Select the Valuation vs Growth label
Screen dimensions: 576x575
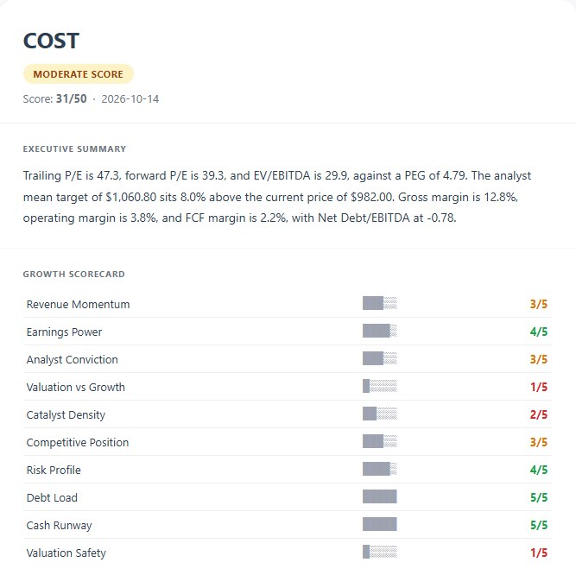pyautogui.click(x=76, y=387)
